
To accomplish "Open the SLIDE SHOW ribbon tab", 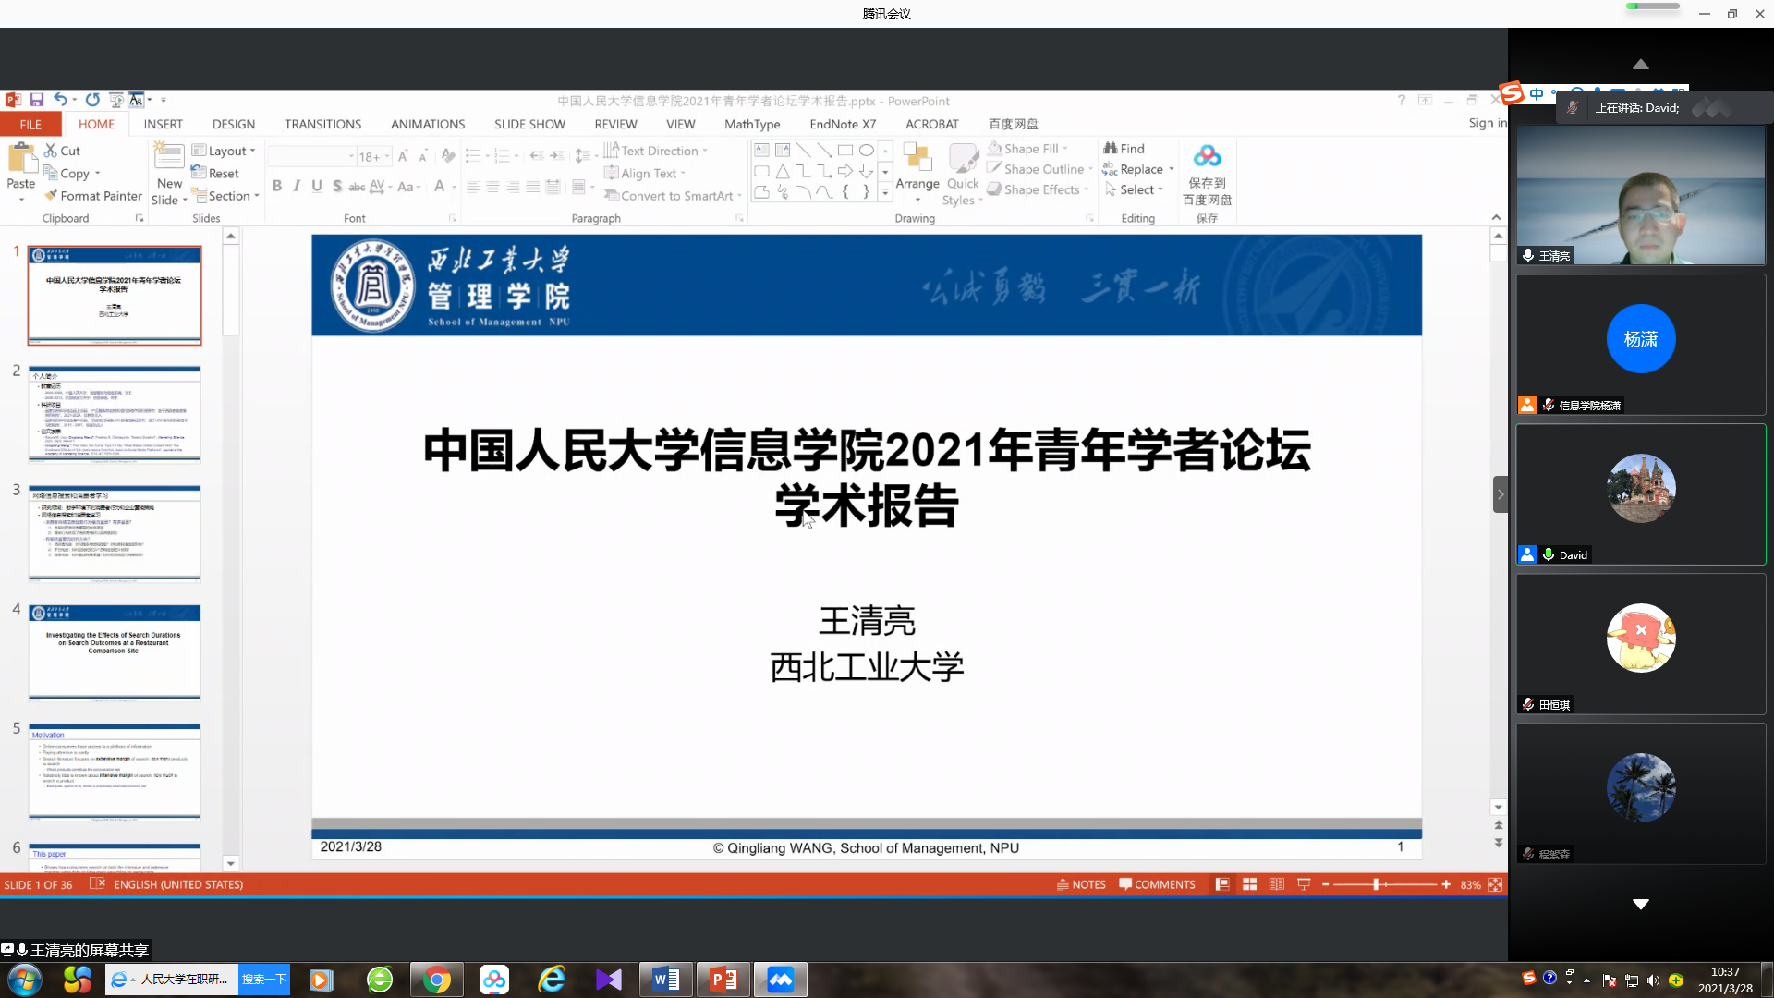I will (x=529, y=124).
